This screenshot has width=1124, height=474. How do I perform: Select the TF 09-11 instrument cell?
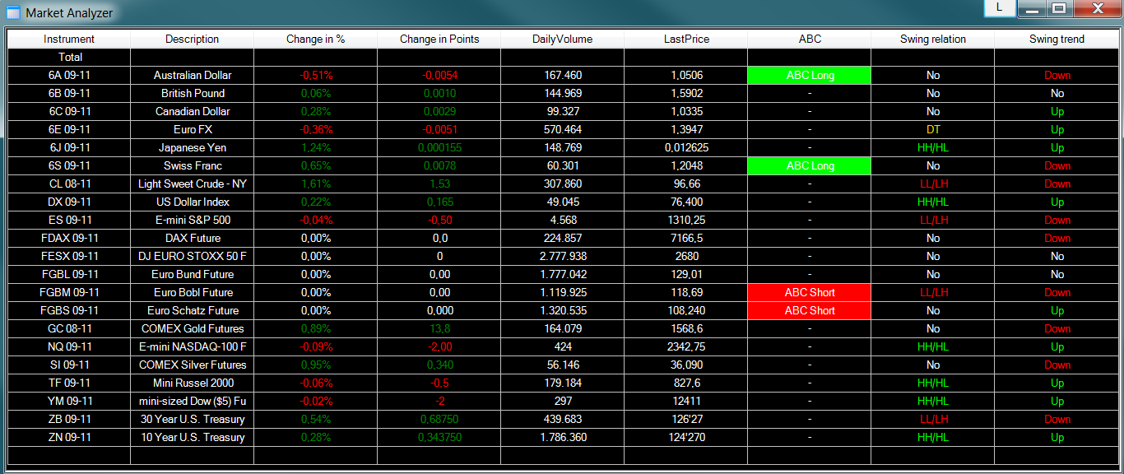click(69, 383)
